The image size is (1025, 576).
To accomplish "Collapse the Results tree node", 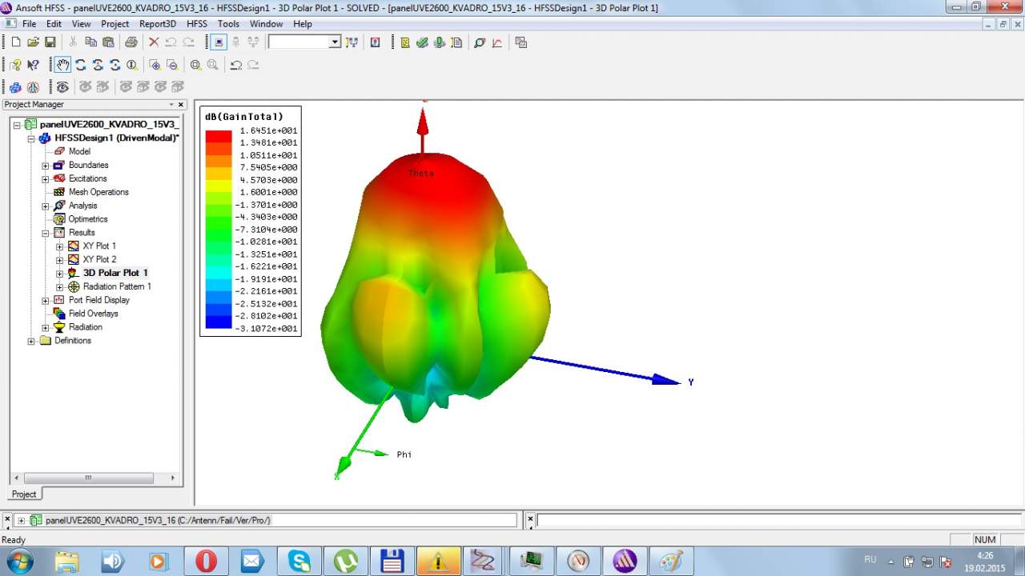I will [46, 233].
